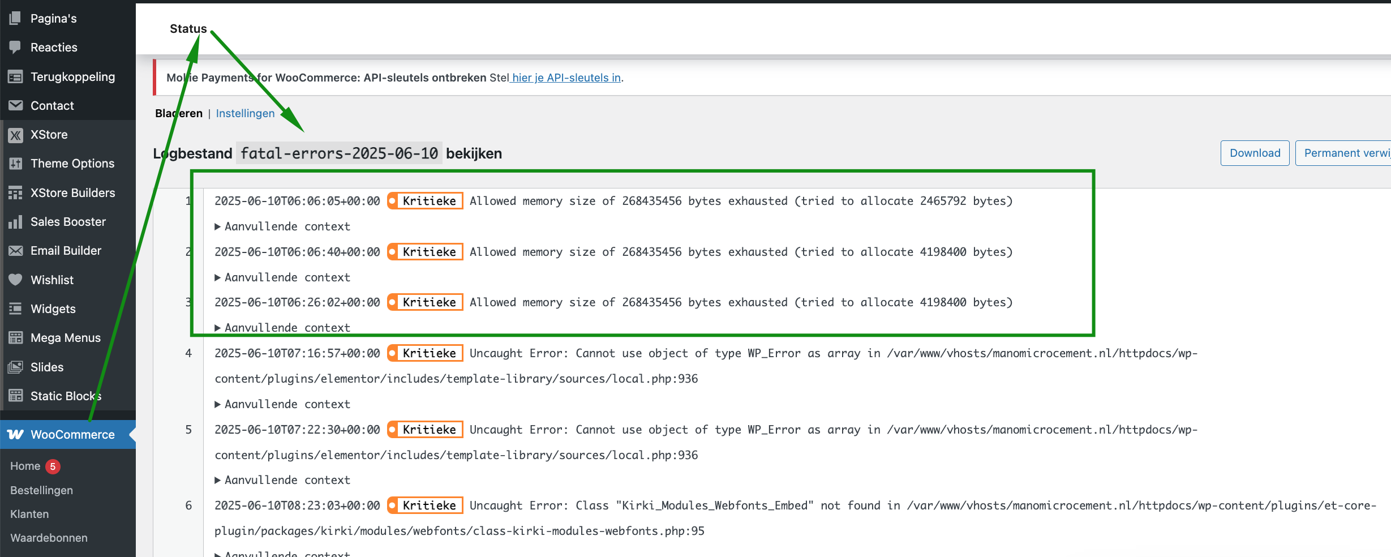Screen dimensions: 1391x557
Task: Open Reacties menu item
Action: pyautogui.click(x=54, y=47)
